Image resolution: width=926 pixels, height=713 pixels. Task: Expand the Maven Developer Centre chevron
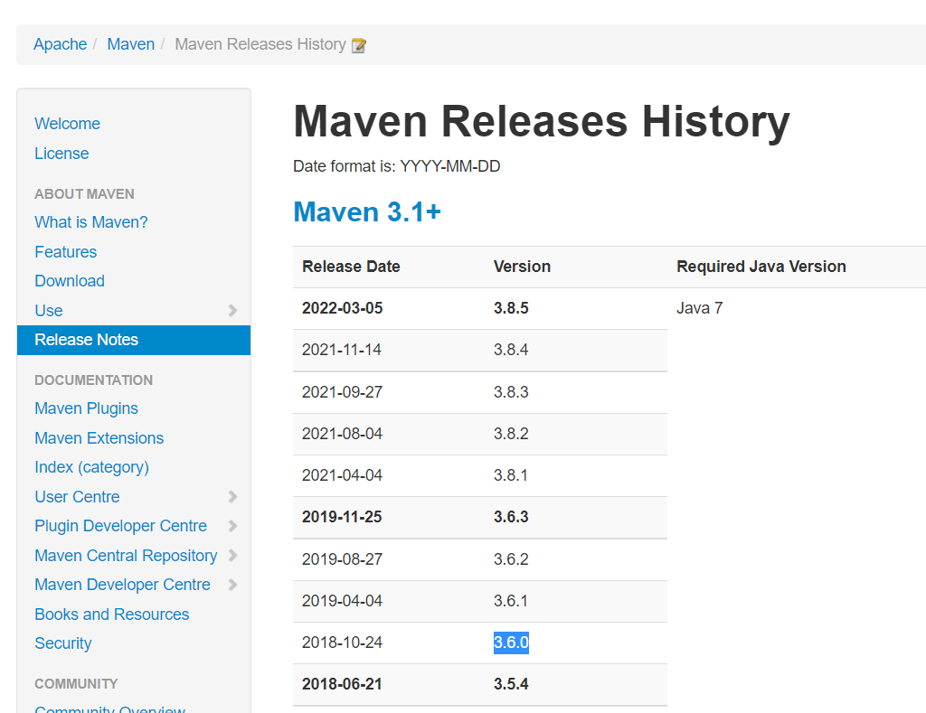(232, 585)
